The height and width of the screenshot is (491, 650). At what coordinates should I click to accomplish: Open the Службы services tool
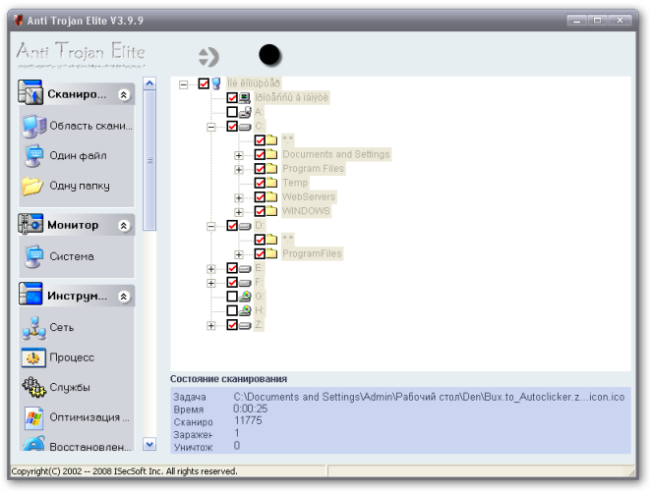coord(34,387)
